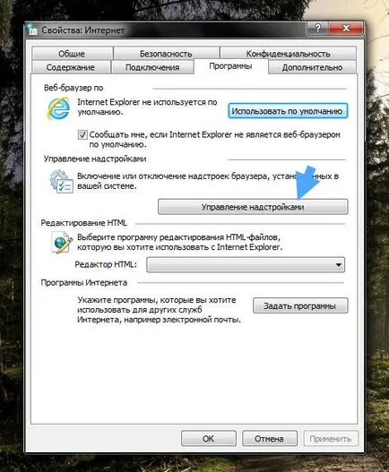This screenshot has height=472, width=389.
Task: Click the Редактор HTML: label
Action: point(106,264)
